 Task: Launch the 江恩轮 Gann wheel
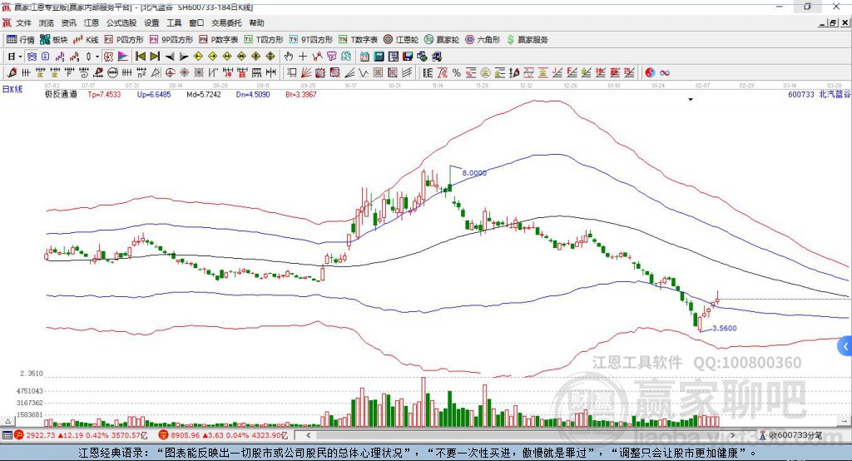[401, 40]
